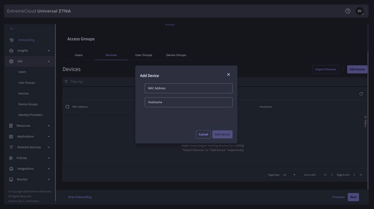Confirm with dialog's Add Device button
The width and height of the screenshot is (374, 209).
pyautogui.click(x=222, y=135)
